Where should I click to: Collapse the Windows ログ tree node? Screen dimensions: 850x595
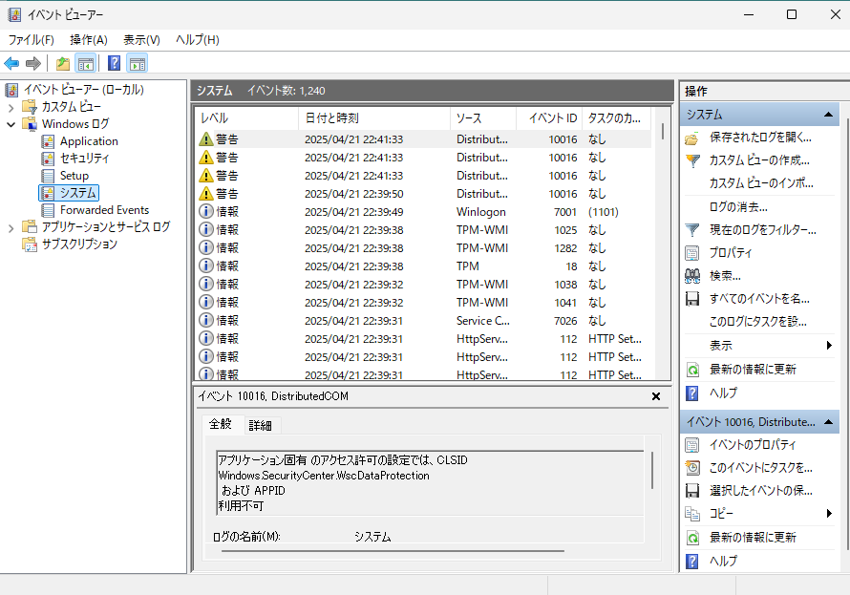11,125
